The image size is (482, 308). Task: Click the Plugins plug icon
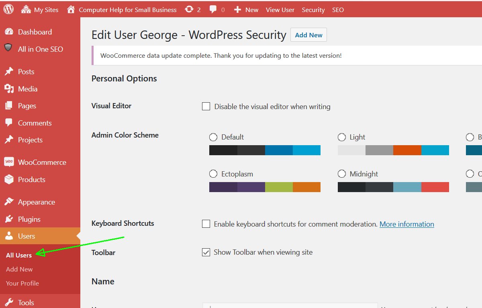pyautogui.click(x=9, y=219)
